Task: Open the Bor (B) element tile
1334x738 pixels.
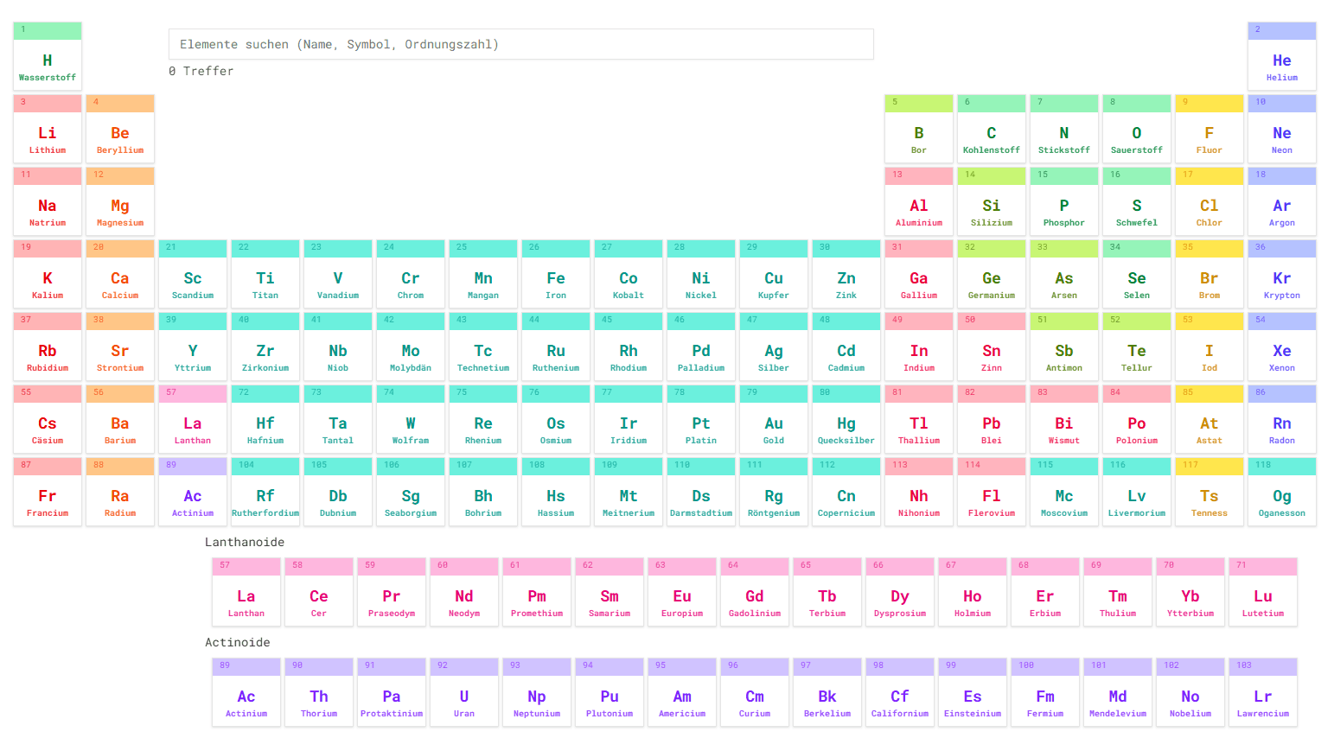Action: 919,129
